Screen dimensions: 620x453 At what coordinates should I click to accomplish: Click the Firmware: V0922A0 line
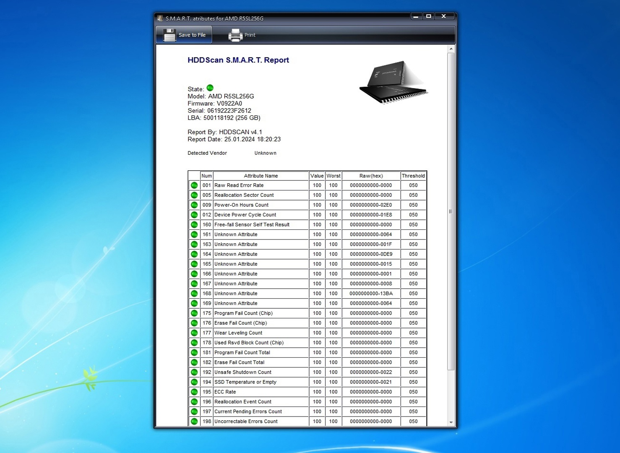(x=215, y=104)
